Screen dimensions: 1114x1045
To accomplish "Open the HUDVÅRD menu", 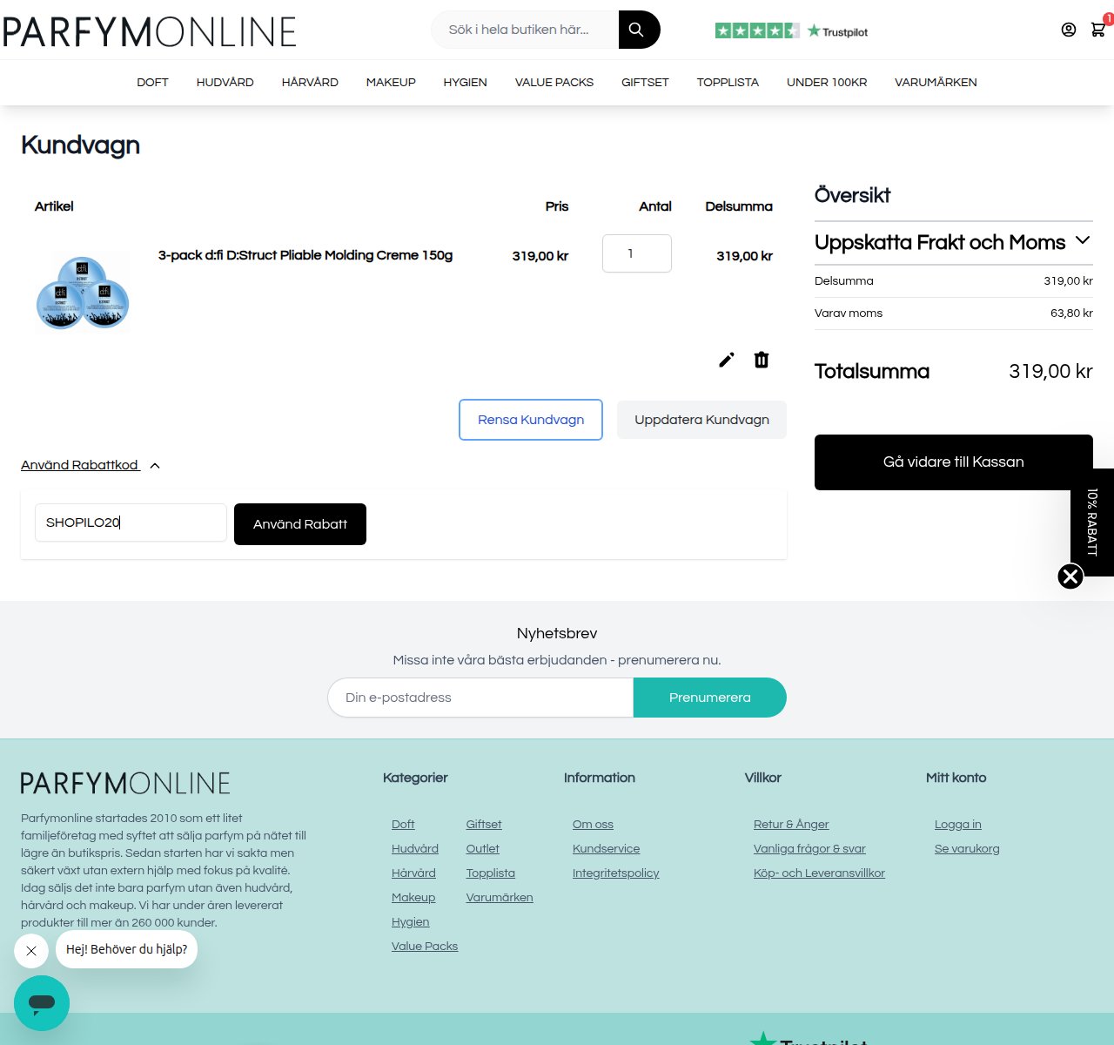I will (225, 83).
